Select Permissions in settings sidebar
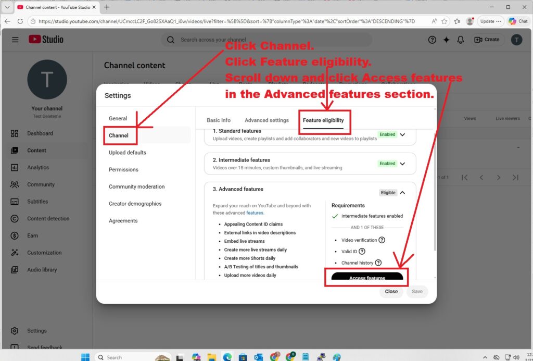Viewport: 533px width, 361px height. click(123, 170)
